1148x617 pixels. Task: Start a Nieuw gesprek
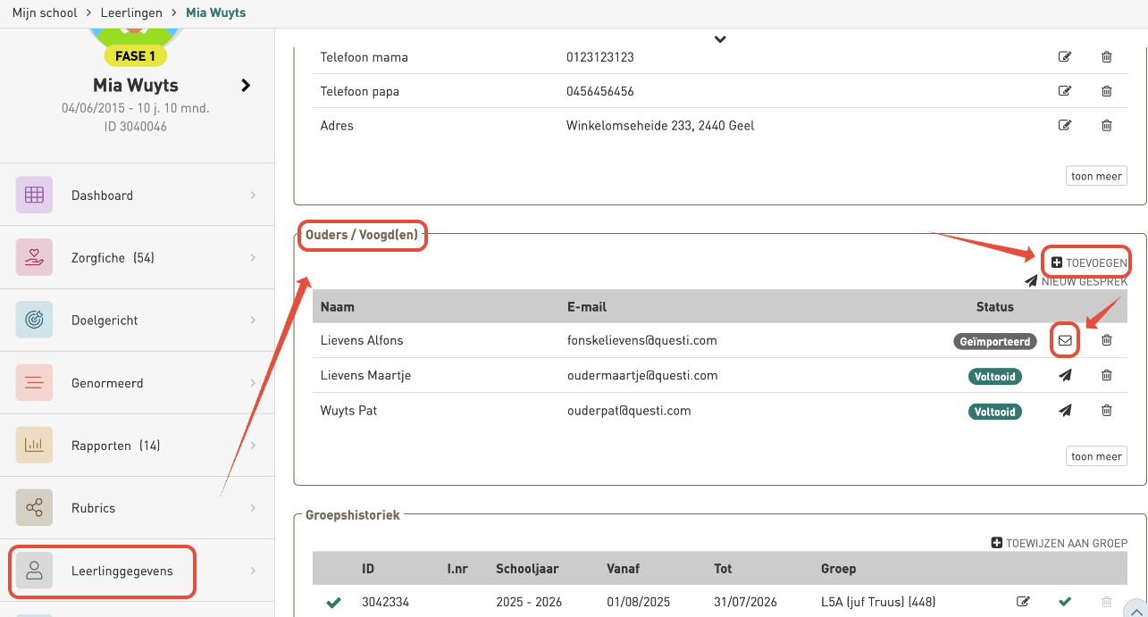click(x=1077, y=281)
